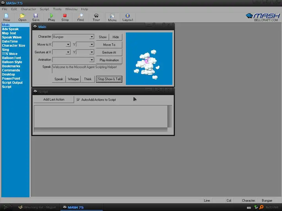Screen dimensions: 282x211
Task: Open the Find tool in the toolbar
Action: pyautogui.click(x=81, y=17)
